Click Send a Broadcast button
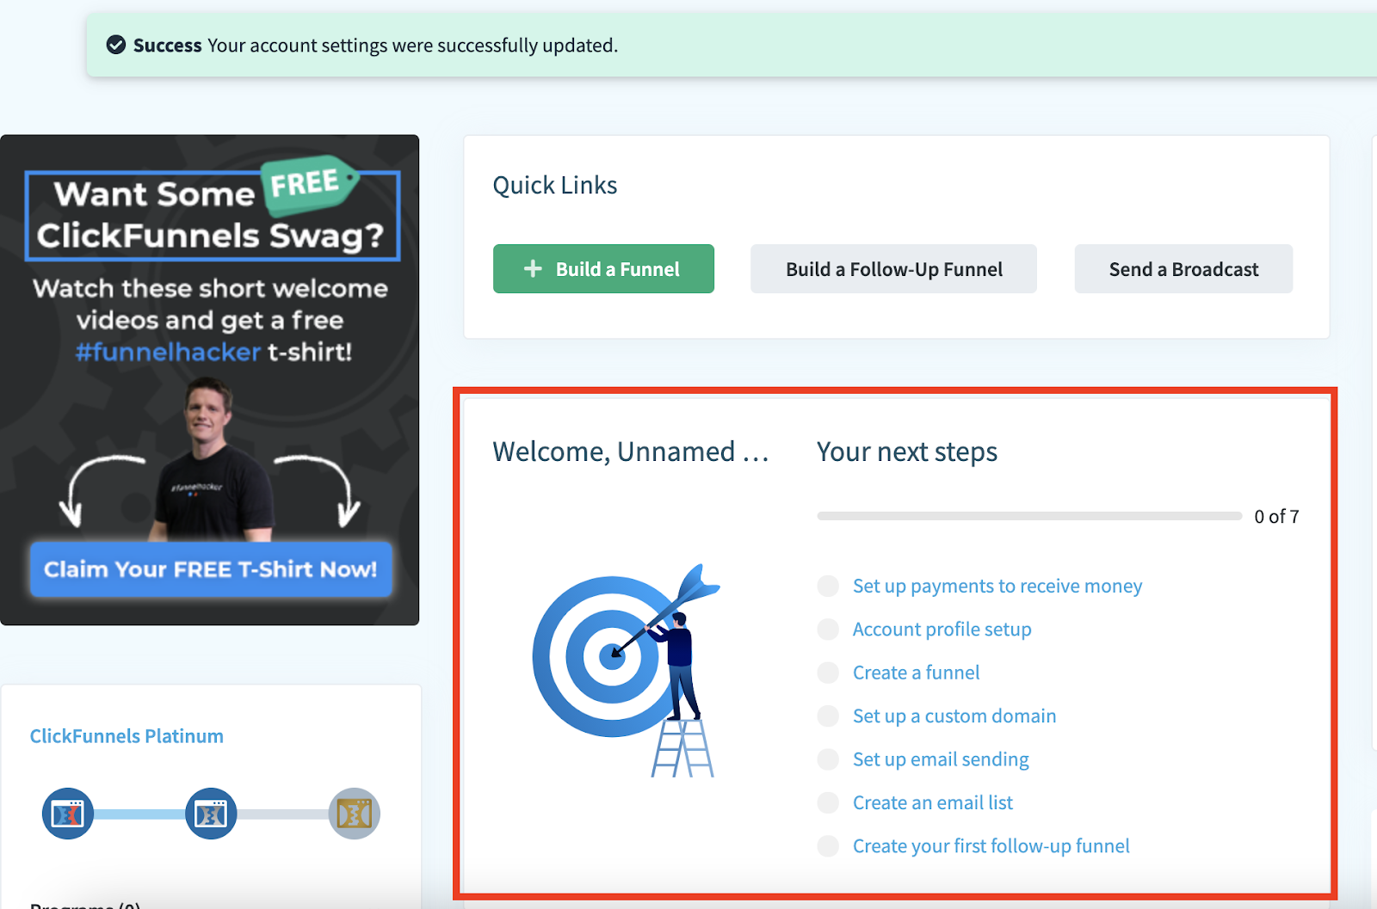This screenshot has width=1377, height=909. 1183,269
